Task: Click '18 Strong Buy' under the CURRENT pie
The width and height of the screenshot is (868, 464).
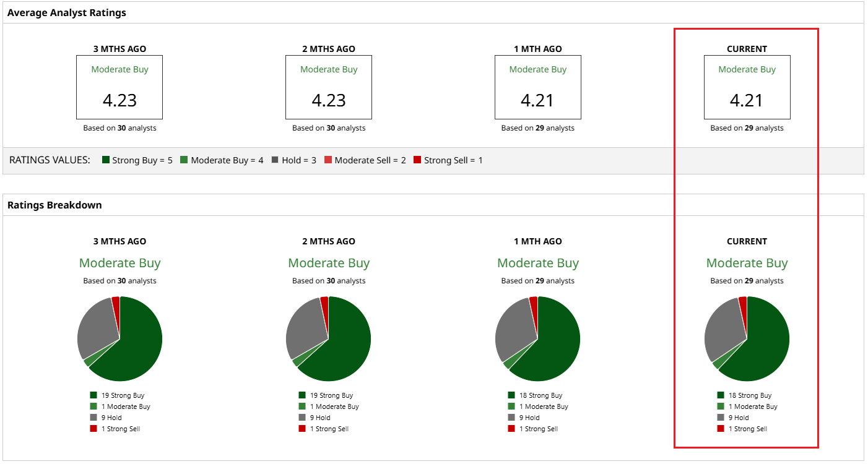Action: pos(750,395)
